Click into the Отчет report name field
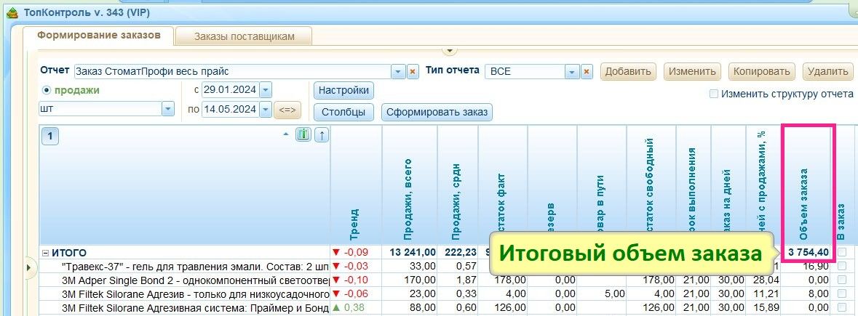Viewport: 858px width, 316px height. tap(233, 71)
